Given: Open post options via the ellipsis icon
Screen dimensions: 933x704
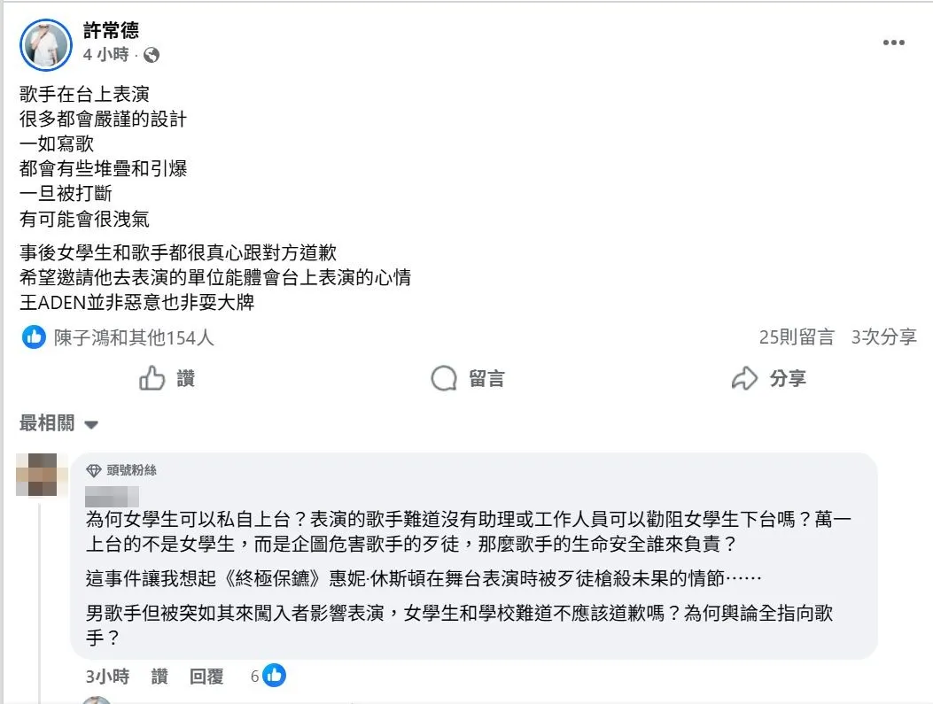Looking at the screenshot, I should (894, 42).
